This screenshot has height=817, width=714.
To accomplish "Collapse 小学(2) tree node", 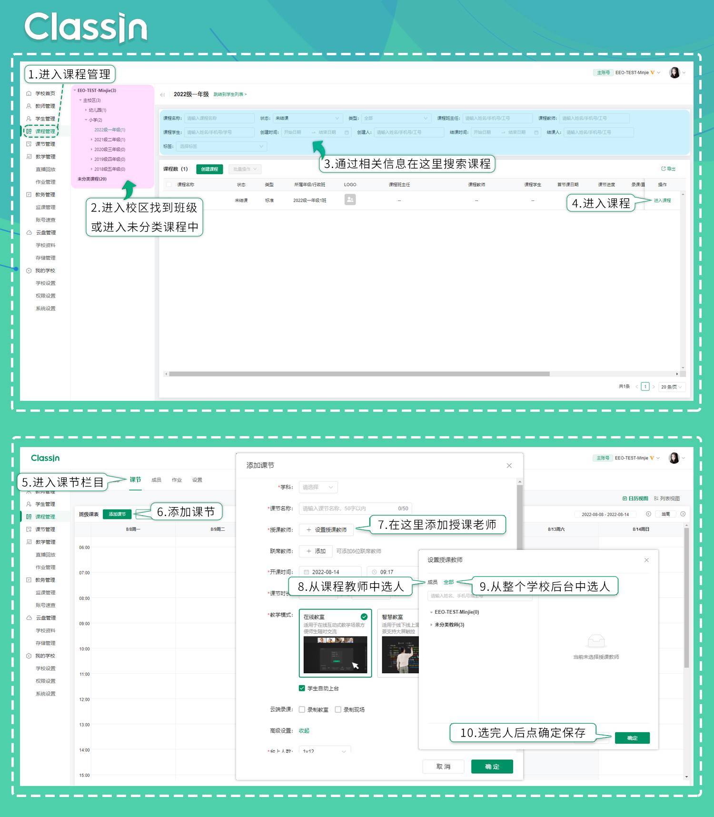I will [86, 120].
